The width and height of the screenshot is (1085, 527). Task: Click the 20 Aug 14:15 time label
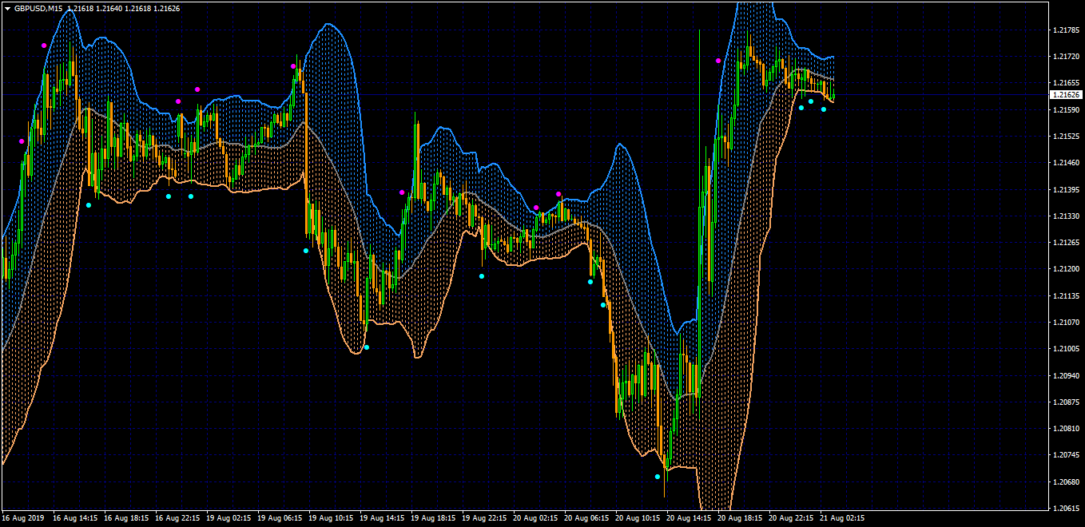(x=689, y=518)
